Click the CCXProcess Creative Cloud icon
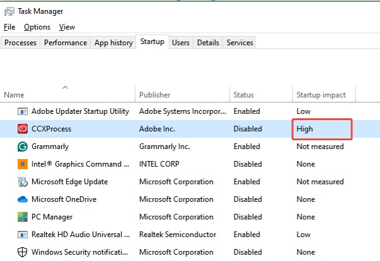 click(22, 129)
